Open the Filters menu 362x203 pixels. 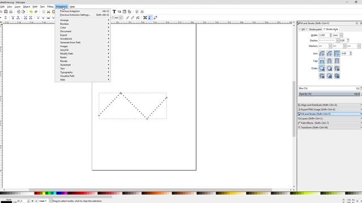(x=50, y=7)
